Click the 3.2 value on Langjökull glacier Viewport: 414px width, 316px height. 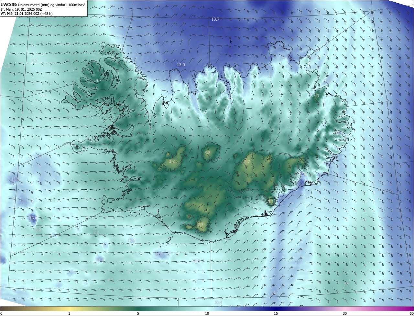pos(172,161)
